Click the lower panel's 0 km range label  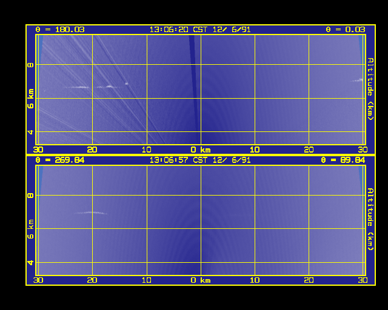point(201,280)
